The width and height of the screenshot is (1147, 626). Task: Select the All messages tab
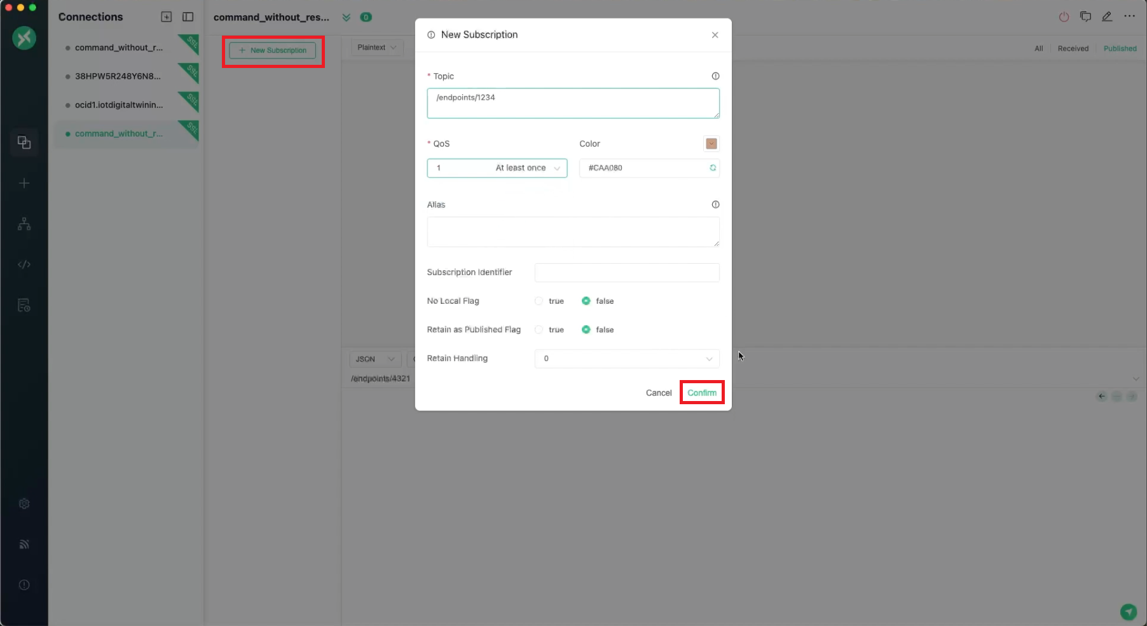pos(1039,48)
